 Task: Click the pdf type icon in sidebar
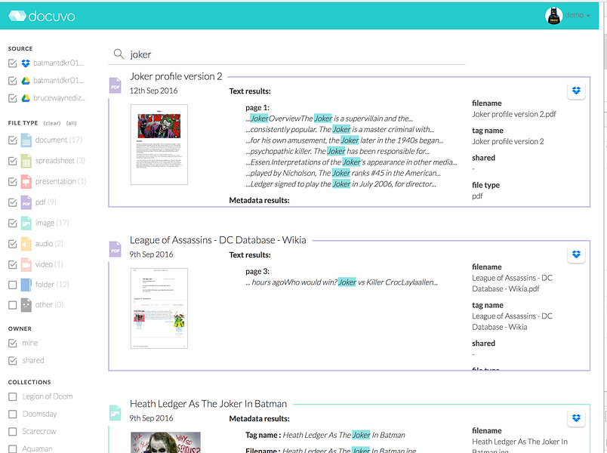[26, 202]
